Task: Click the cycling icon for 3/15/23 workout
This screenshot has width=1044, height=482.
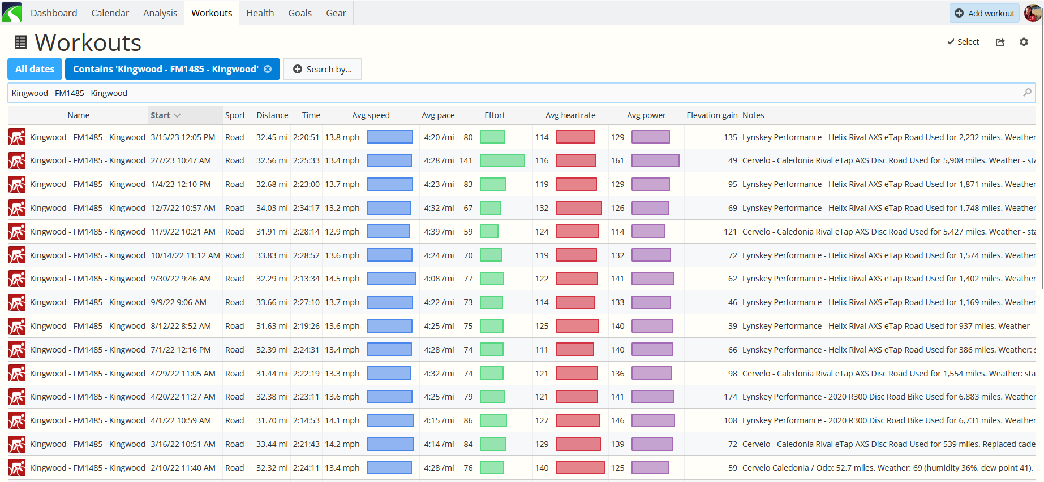Action: (17, 137)
